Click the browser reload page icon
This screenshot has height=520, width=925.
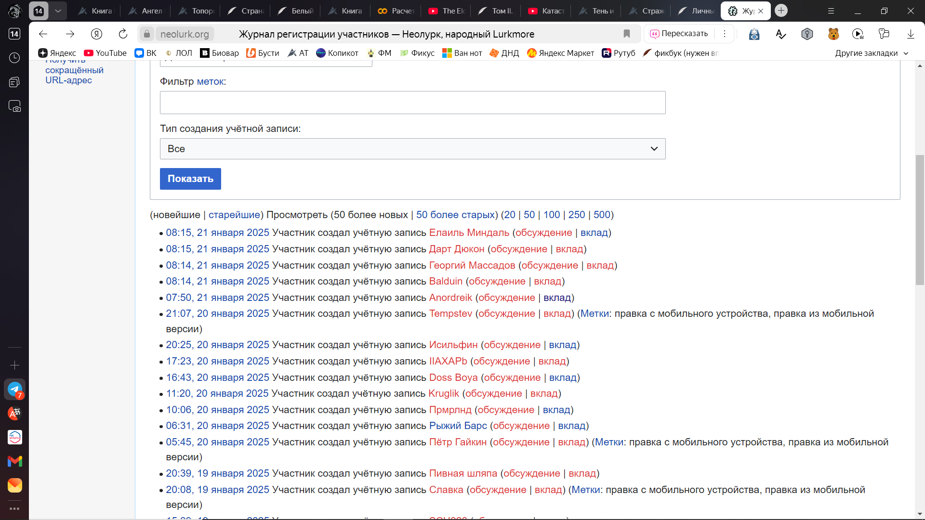click(x=123, y=34)
